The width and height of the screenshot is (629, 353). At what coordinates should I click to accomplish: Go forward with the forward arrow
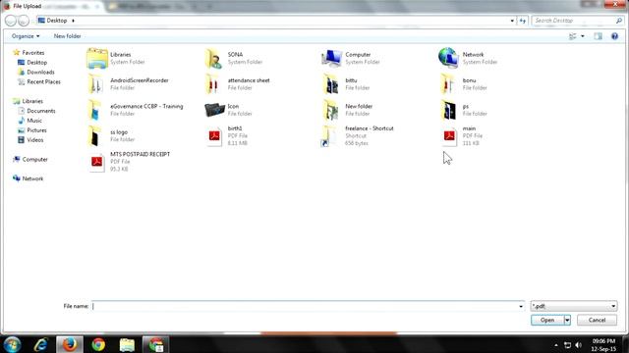[x=24, y=21]
